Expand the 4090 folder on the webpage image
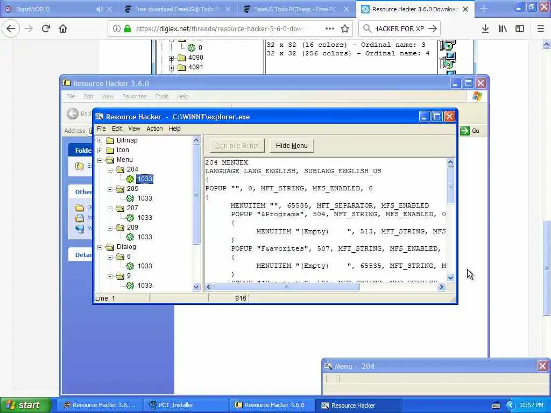Screen dimensions: 551x413 [172, 58]
